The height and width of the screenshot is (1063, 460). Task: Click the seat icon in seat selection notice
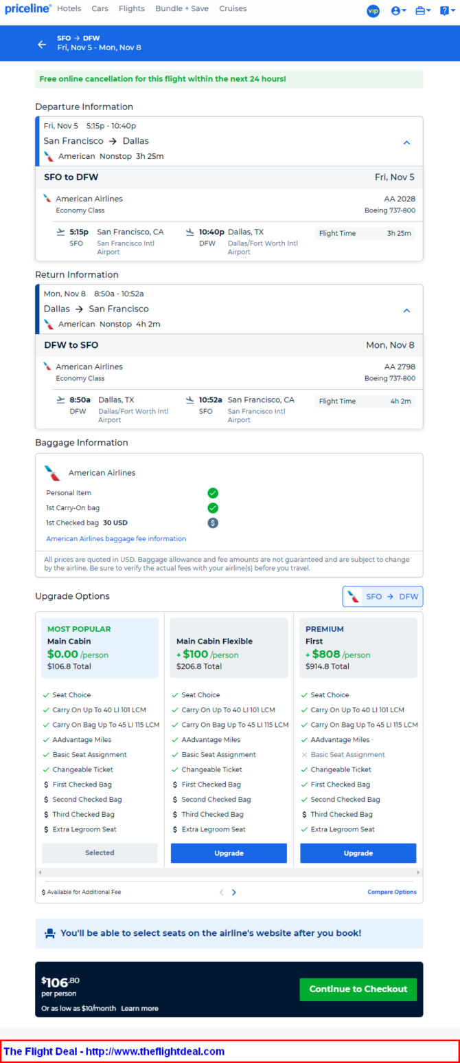(49, 934)
